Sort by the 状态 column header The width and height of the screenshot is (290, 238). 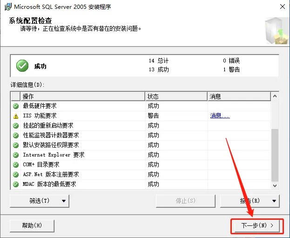(x=176, y=96)
